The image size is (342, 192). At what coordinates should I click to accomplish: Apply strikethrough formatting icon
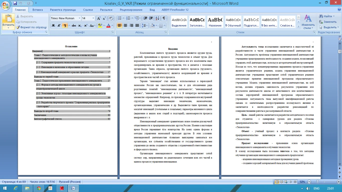click(x=74, y=25)
